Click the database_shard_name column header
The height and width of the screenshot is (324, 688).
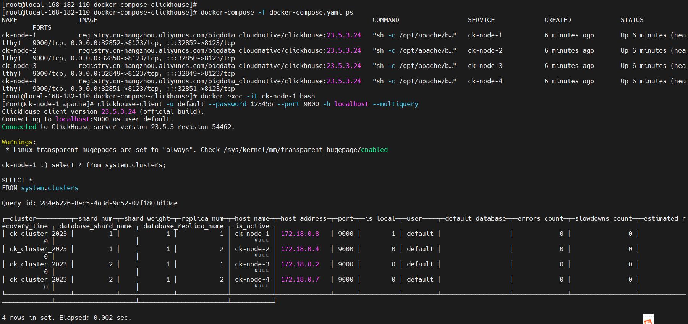96,226
